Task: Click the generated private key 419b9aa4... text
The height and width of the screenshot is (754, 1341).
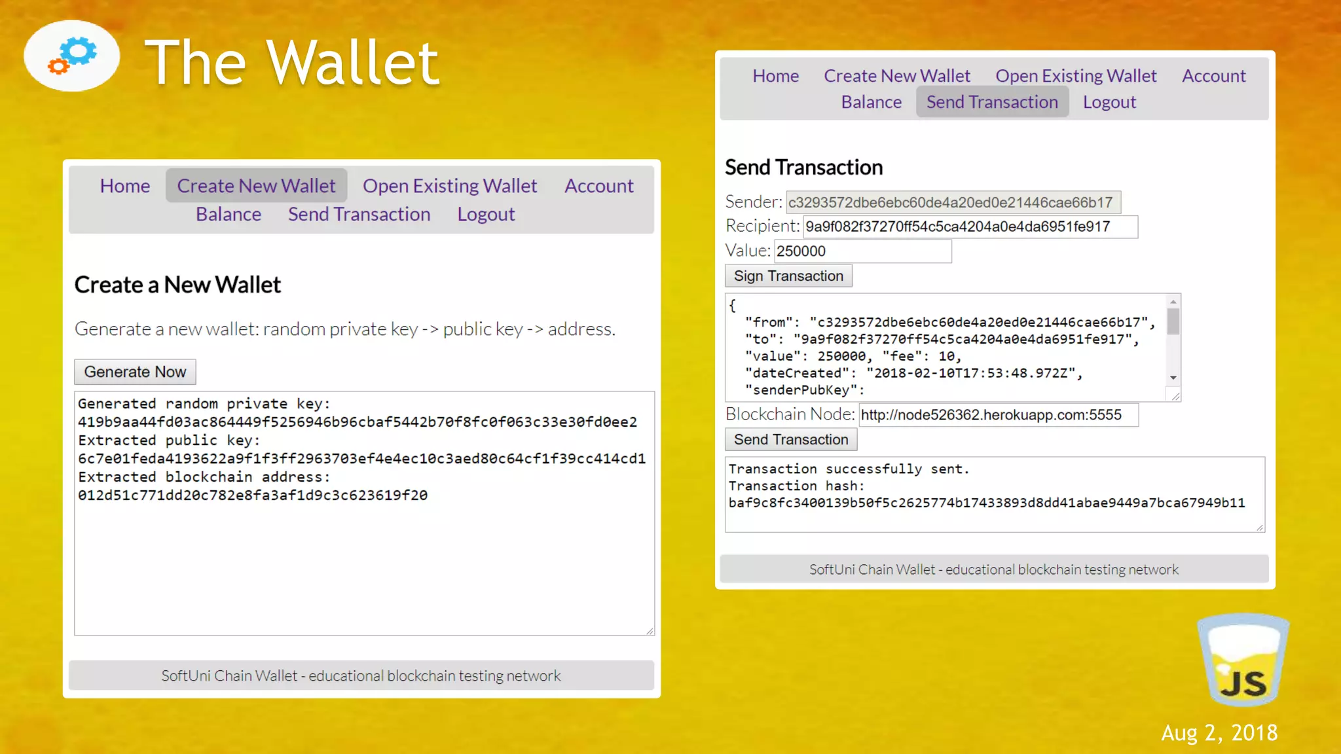Action: [358, 422]
